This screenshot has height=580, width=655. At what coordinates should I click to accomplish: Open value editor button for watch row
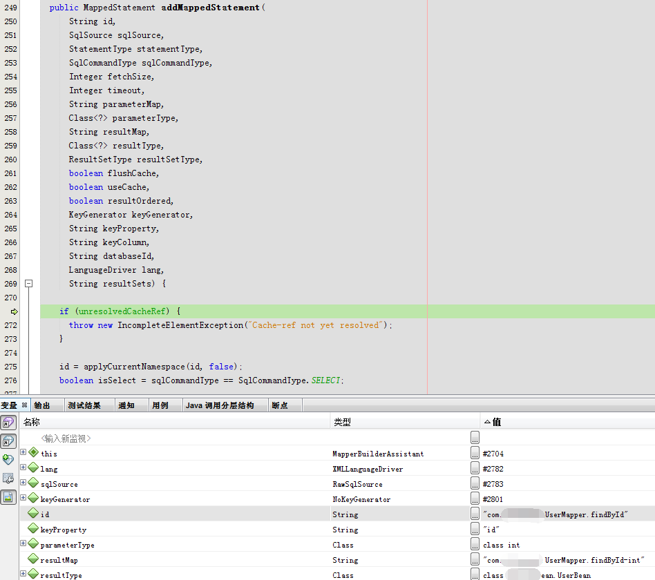(475, 437)
